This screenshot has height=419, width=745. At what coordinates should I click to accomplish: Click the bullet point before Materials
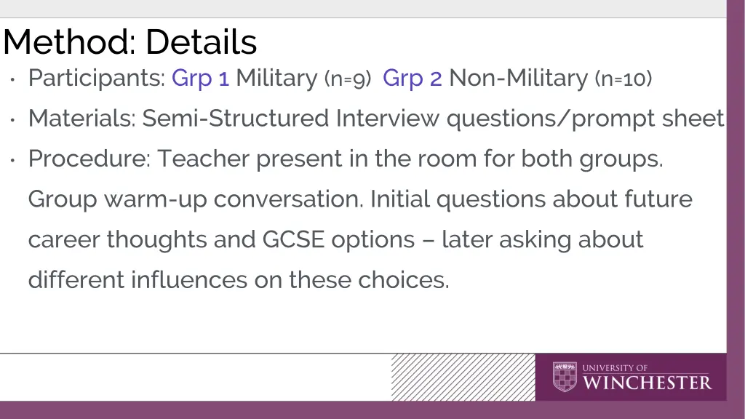[x=12, y=120]
